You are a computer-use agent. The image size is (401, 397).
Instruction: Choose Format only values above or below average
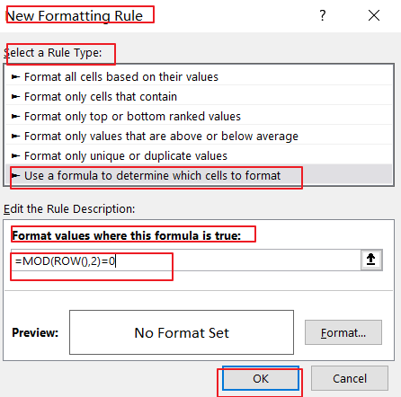199,137
